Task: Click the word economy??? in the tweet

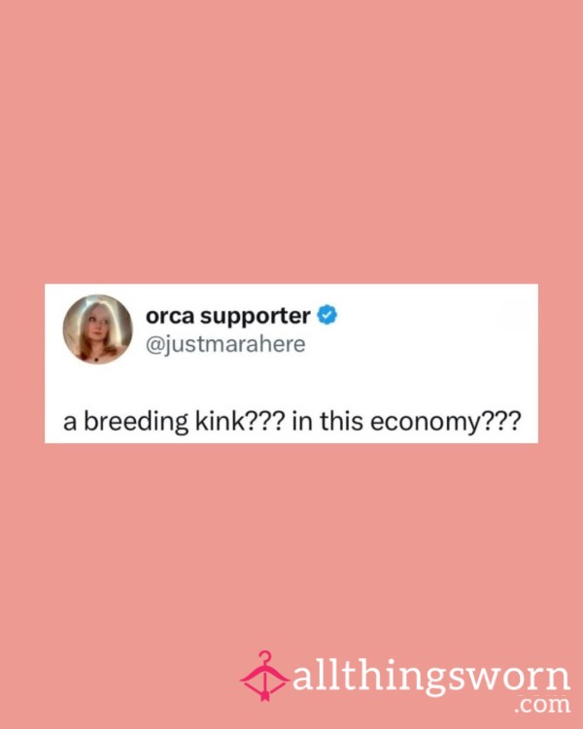Action: (446, 422)
